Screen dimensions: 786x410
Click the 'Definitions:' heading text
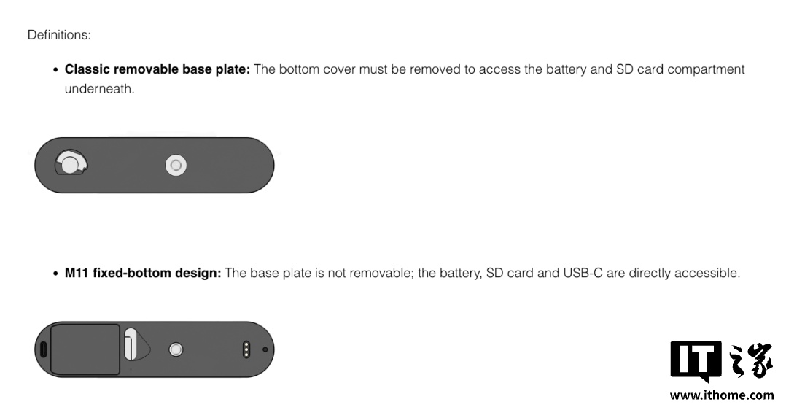click(x=59, y=34)
